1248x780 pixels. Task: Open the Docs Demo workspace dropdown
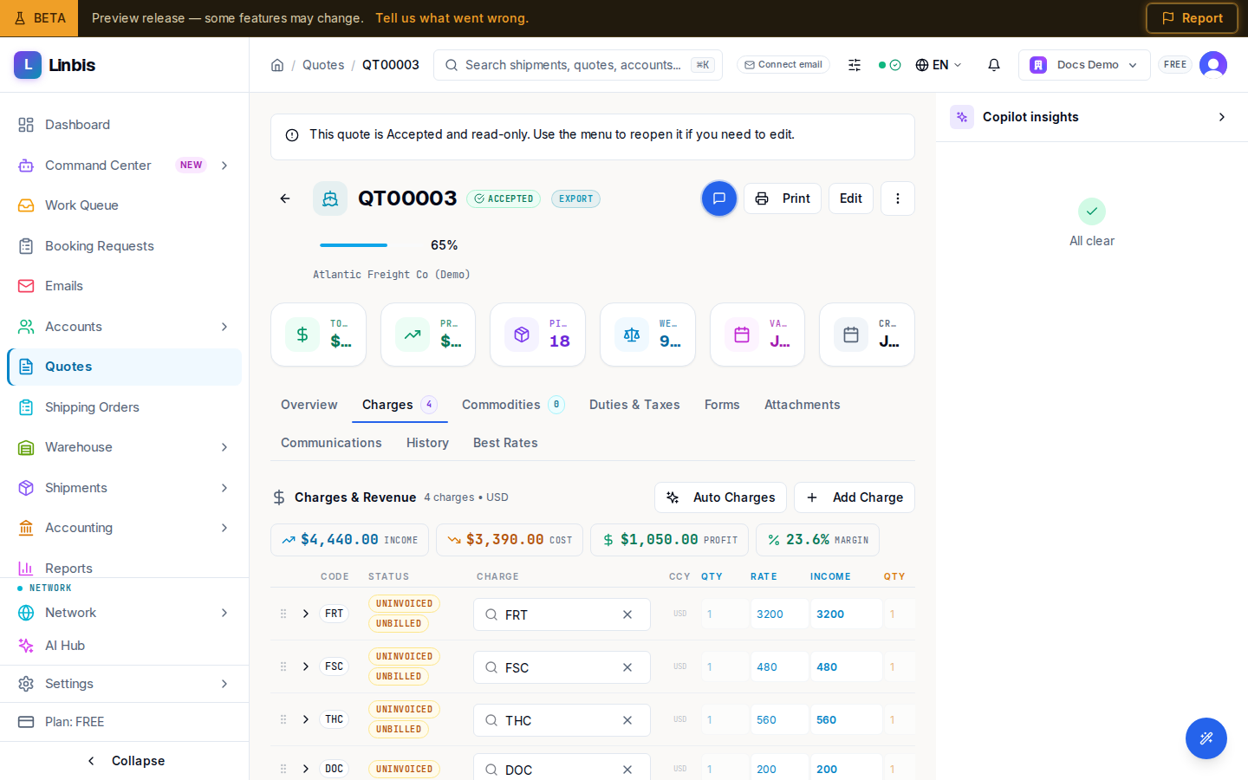click(x=1084, y=65)
